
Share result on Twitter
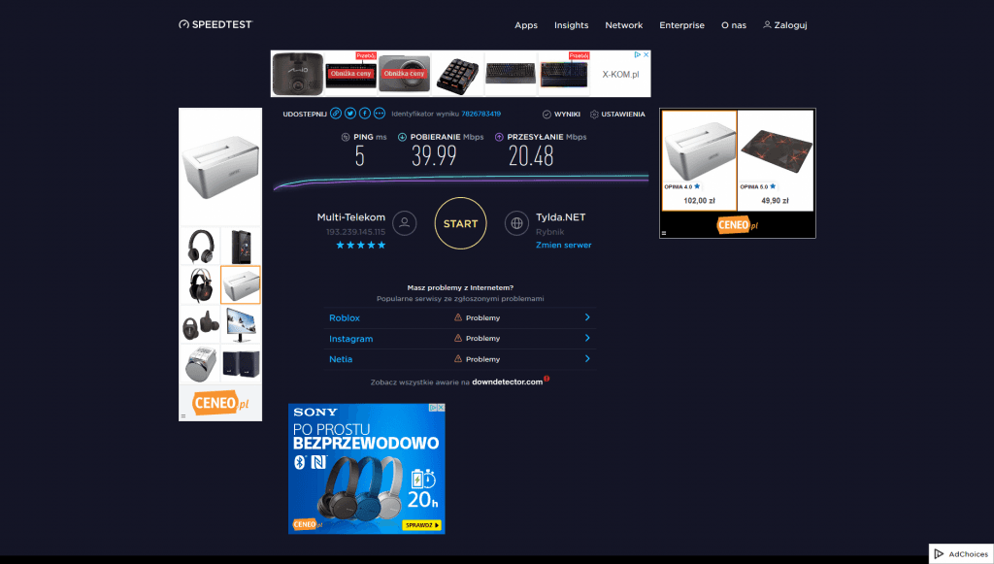[x=349, y=114]
